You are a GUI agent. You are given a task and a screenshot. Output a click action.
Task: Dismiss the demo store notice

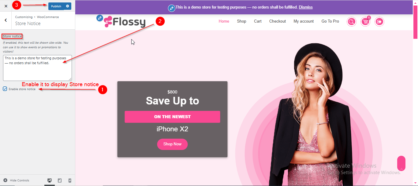[x=306, y=7]
